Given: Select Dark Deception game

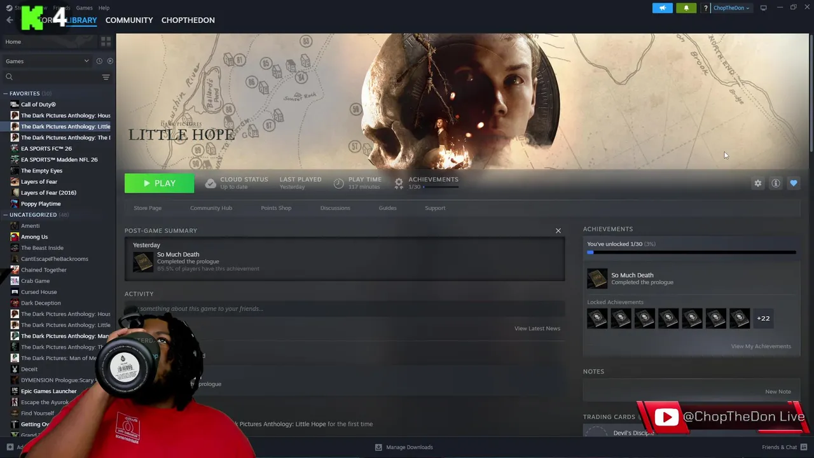Looking at the screenshot, I should (41, 303).
